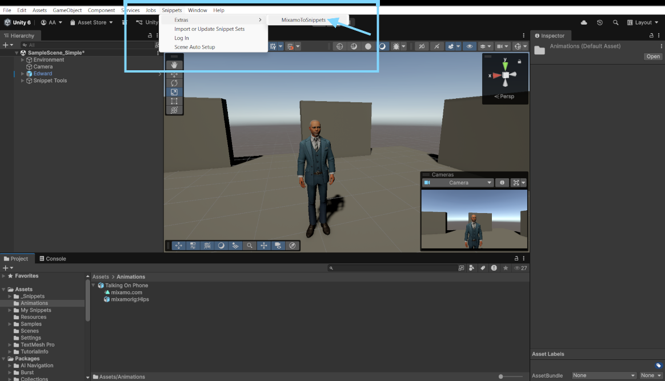Click the Hierarchy search field
The image size is (665, 381).
pyautogui.click(x=87, y=45)
